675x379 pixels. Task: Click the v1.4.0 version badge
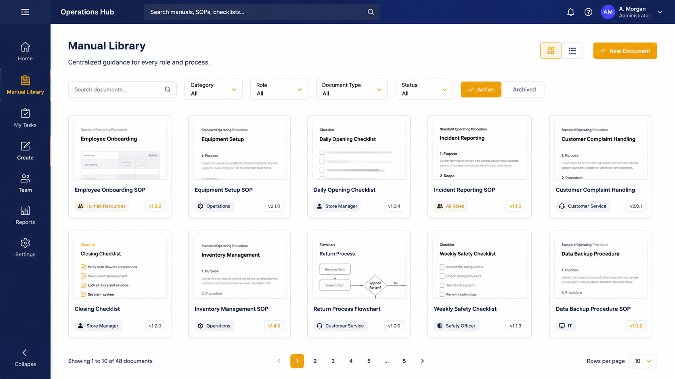pos(274,326)
